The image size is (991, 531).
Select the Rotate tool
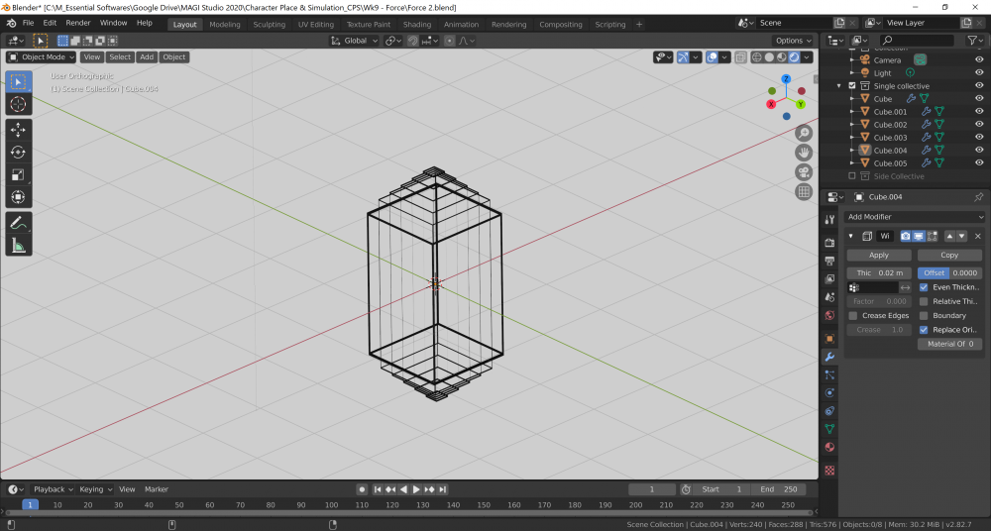click(18, 152)
